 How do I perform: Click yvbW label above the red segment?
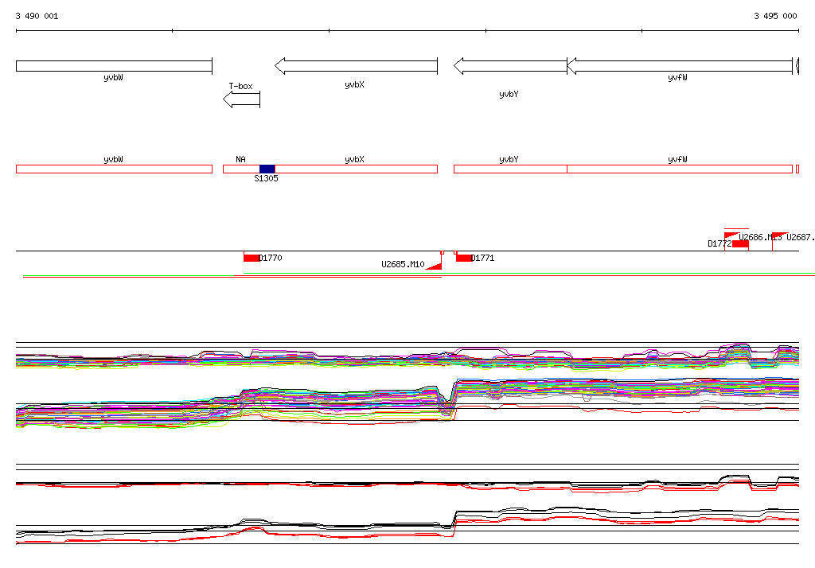pos(113,159)
